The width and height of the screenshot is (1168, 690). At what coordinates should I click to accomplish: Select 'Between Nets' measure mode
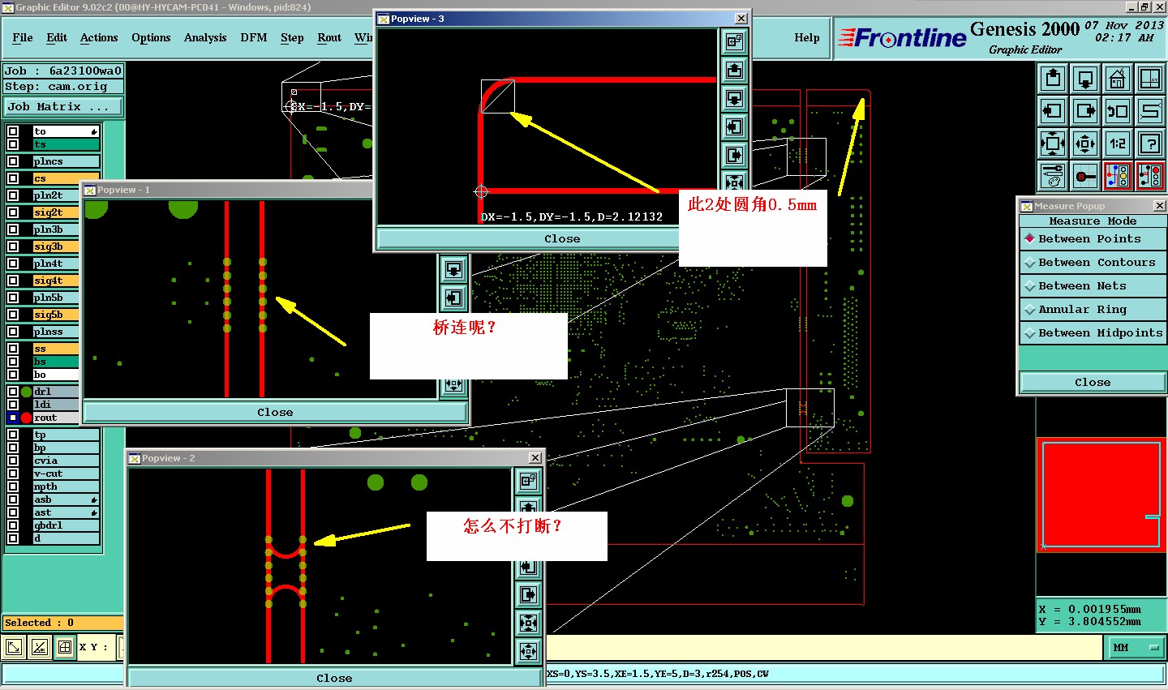click(1093, 286)
